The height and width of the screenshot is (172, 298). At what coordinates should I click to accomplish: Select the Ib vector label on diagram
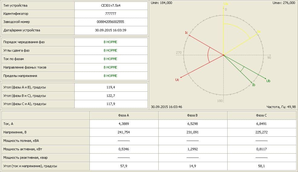coord(254,85)
